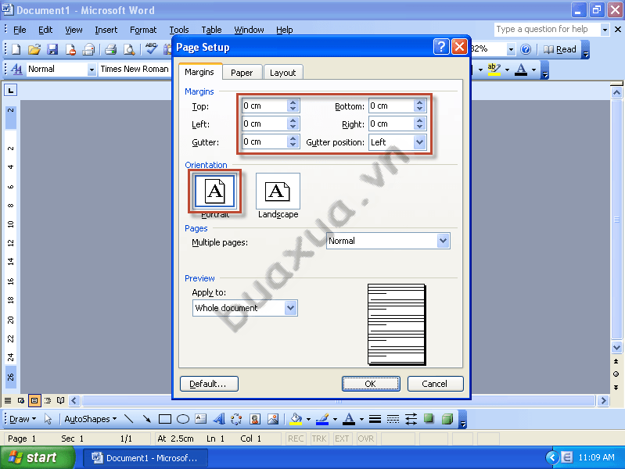Image resolution: width=625 pixels, height=469 pixels.
Task: Click the Arrow Style icon
Action: [x=411, y=419]
